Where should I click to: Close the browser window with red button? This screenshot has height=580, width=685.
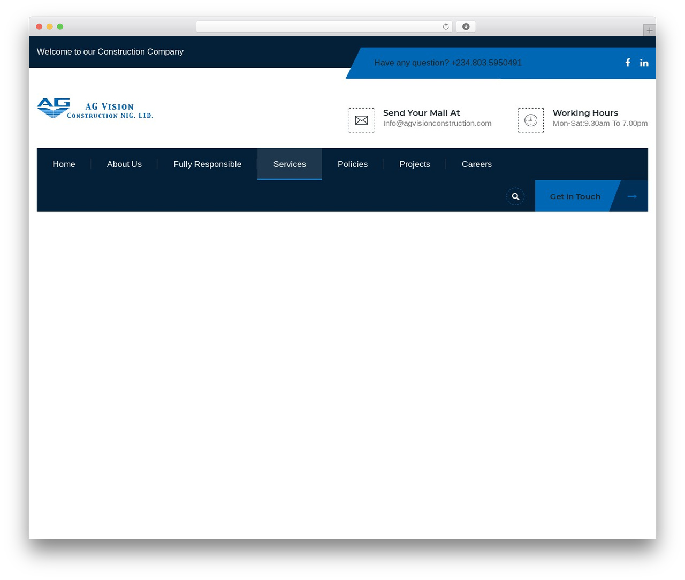[39, 27]
